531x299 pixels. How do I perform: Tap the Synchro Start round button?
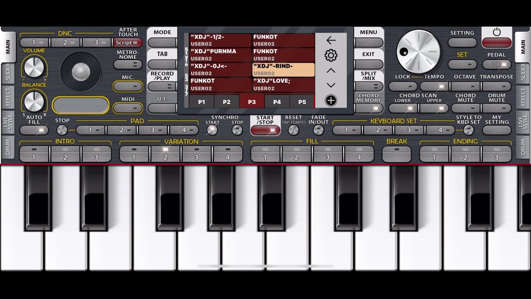pyautogui.click(x=212, y=130)
